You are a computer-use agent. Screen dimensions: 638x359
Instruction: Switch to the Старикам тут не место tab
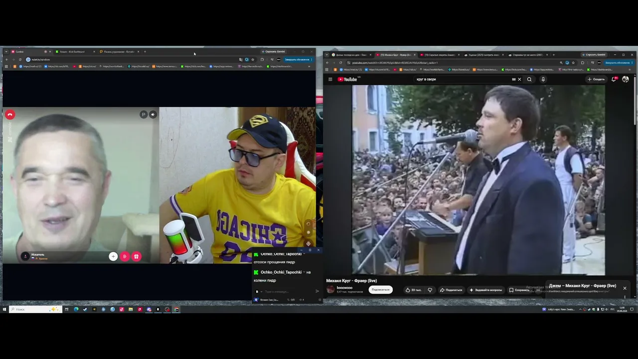coord(528,55)
